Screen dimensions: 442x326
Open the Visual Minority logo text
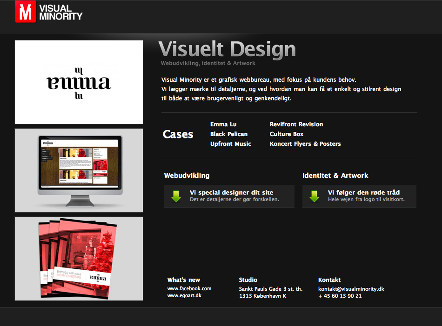click(60, 13)
